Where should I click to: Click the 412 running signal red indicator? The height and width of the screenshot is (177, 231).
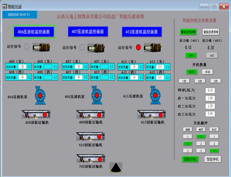138,47
